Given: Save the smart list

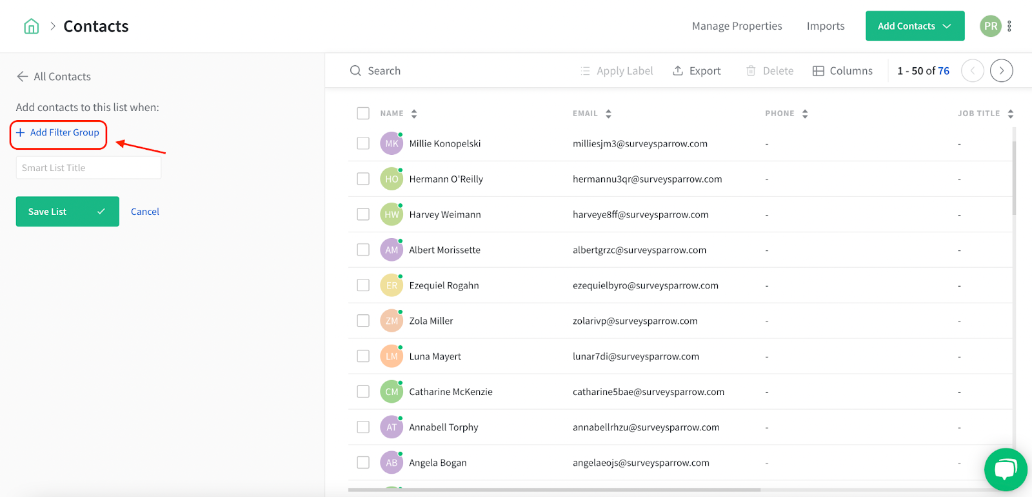Looking at the screenshot, I should 67,212.
